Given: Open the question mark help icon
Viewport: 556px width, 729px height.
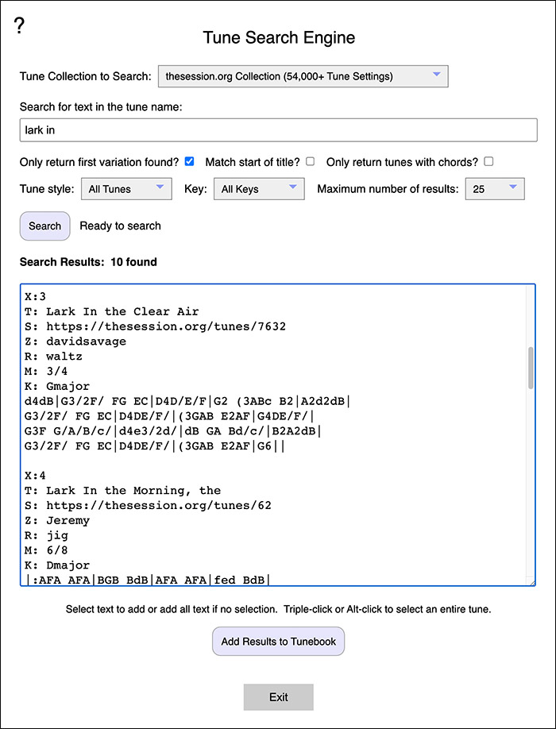Looking at the screenshot, I should coord(18,25).
